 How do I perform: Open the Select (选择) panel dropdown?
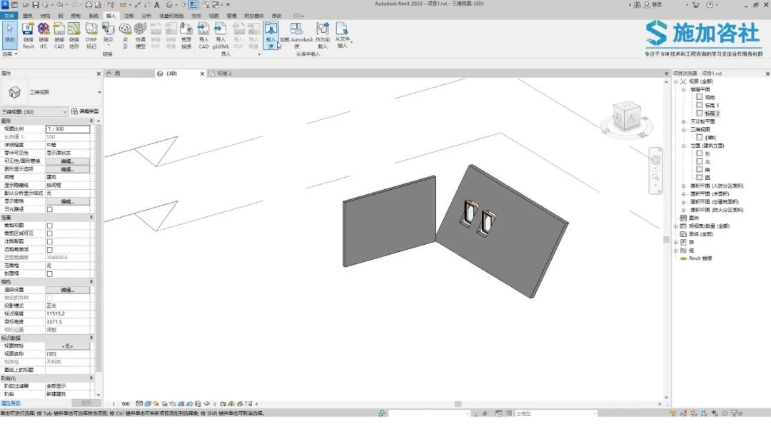[x=10, y=54]
